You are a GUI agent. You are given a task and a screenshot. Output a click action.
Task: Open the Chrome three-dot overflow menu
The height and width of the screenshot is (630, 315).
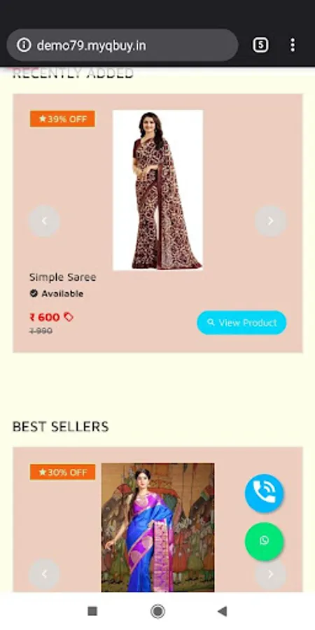pyautogui.click(x=293, y=45)
